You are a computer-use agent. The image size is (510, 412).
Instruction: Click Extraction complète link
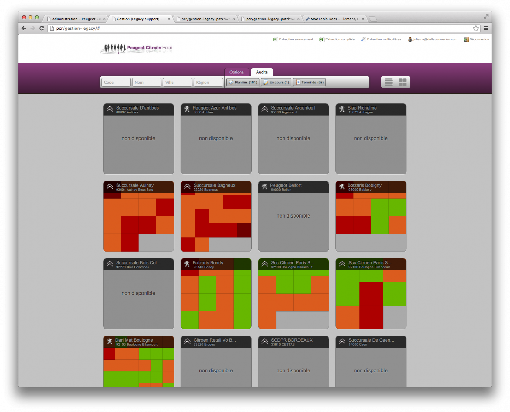(x=337, y=39)
